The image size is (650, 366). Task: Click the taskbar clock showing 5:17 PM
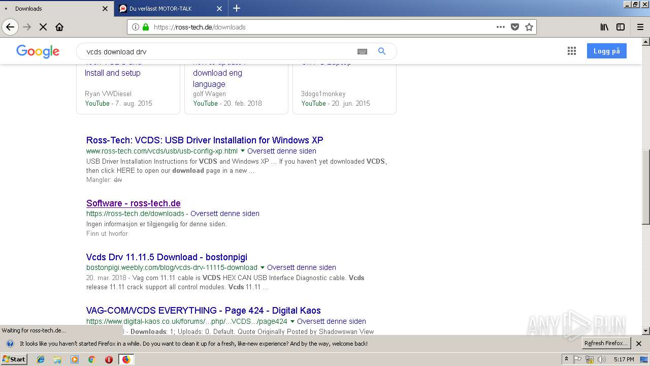(624, 359)
